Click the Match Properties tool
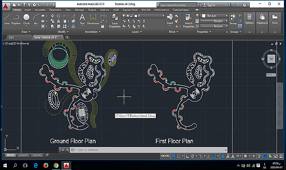The height and width of the screenshot is (170, 286). 189,20
